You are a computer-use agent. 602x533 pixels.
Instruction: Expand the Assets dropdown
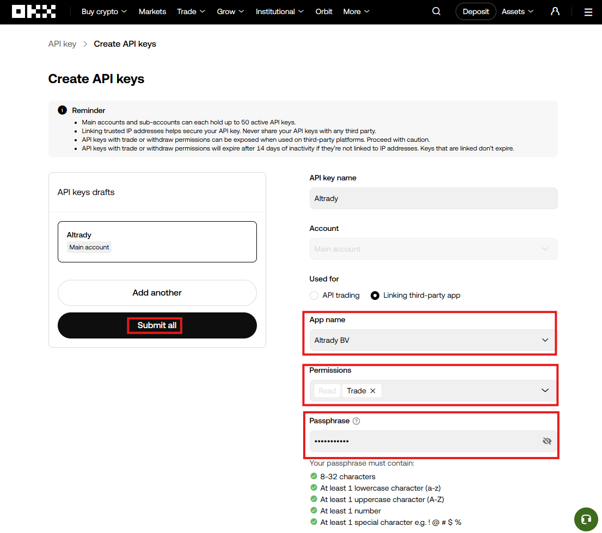click(518, 11)
